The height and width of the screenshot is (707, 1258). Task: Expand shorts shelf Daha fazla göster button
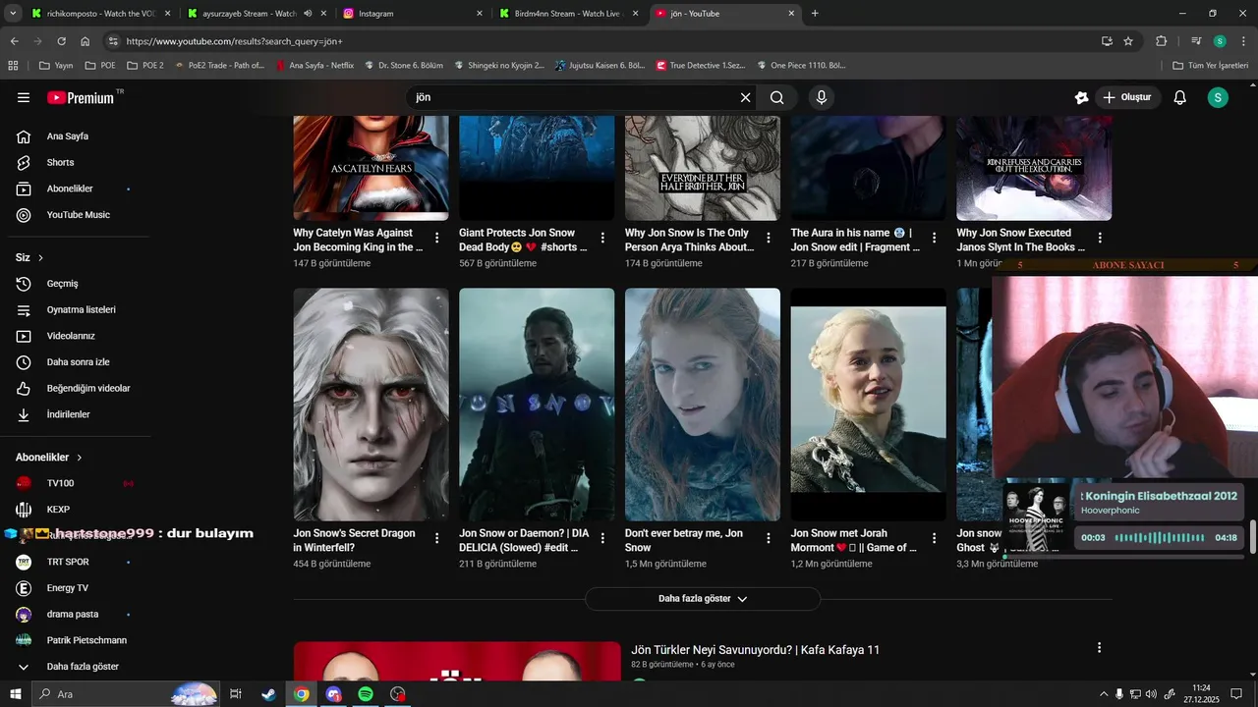pyautogui.click(x=703, y=599)
